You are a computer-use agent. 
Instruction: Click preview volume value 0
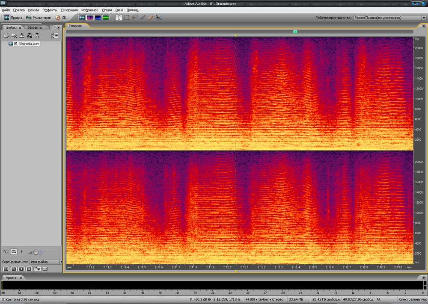[x=40, y=252]
